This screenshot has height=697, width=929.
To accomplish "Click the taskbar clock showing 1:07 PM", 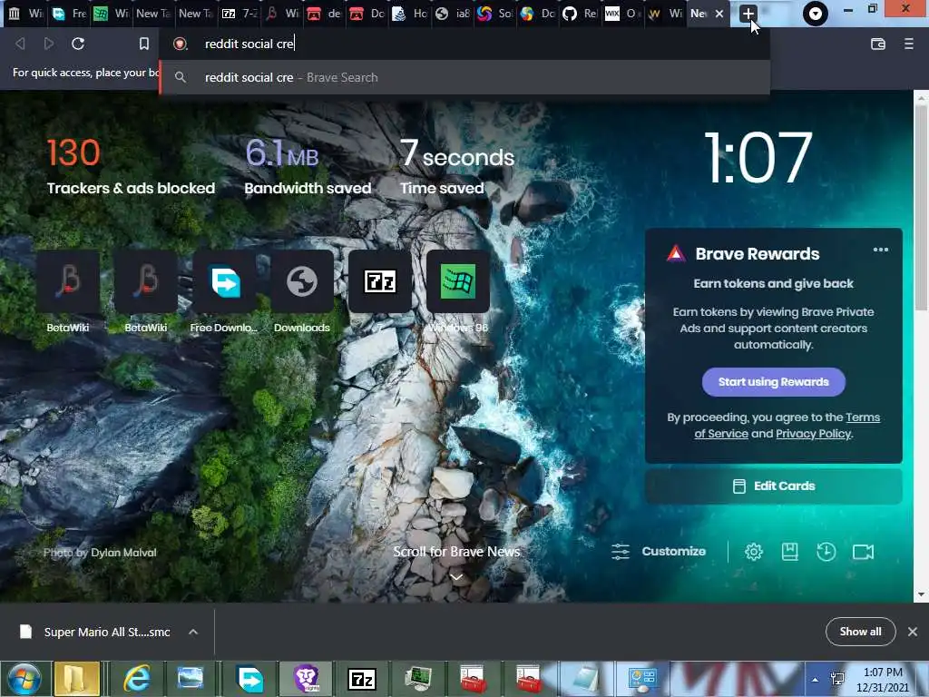I will pos(883,680).
